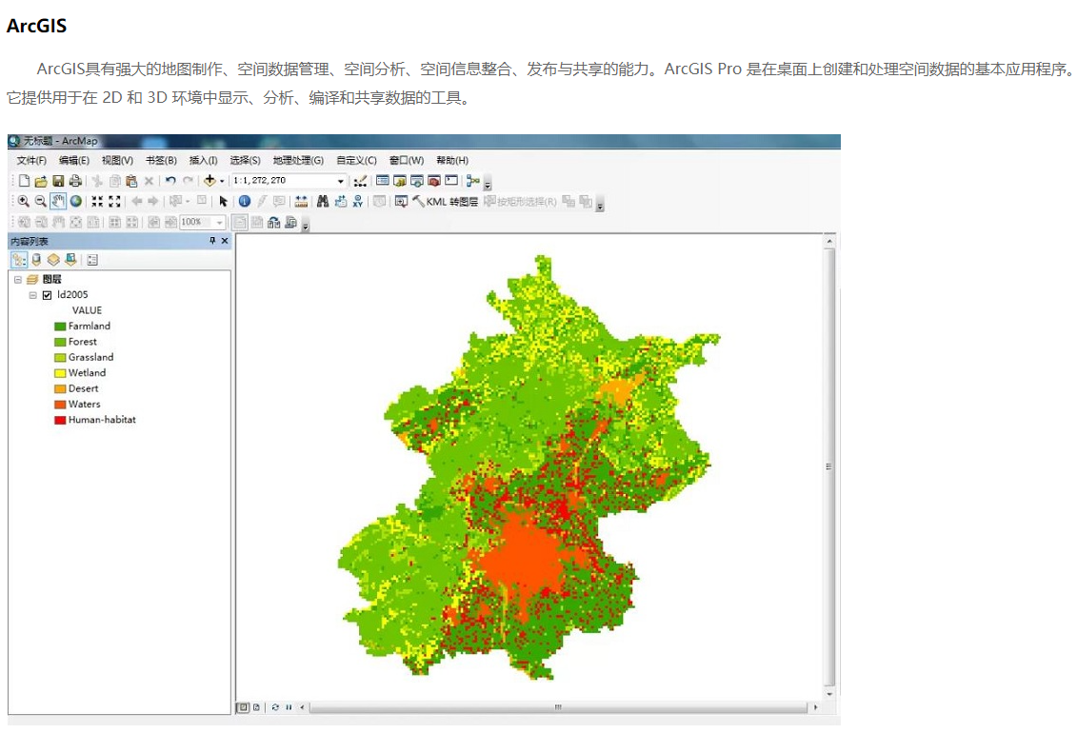Click the red Human-habitat color swatch
Image resolution: width=1077 pixels, height=753 pixels.
pyautogui.click(x=60, y=420)
